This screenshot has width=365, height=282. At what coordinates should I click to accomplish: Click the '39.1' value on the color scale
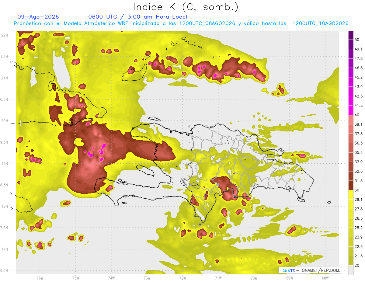point(359,124)
